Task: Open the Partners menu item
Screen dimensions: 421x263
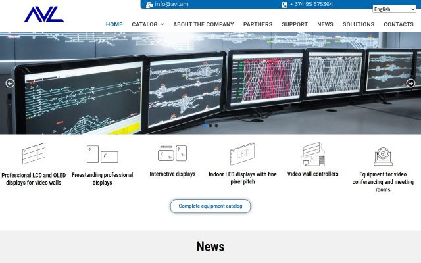Action: click(x=258, y=24)
